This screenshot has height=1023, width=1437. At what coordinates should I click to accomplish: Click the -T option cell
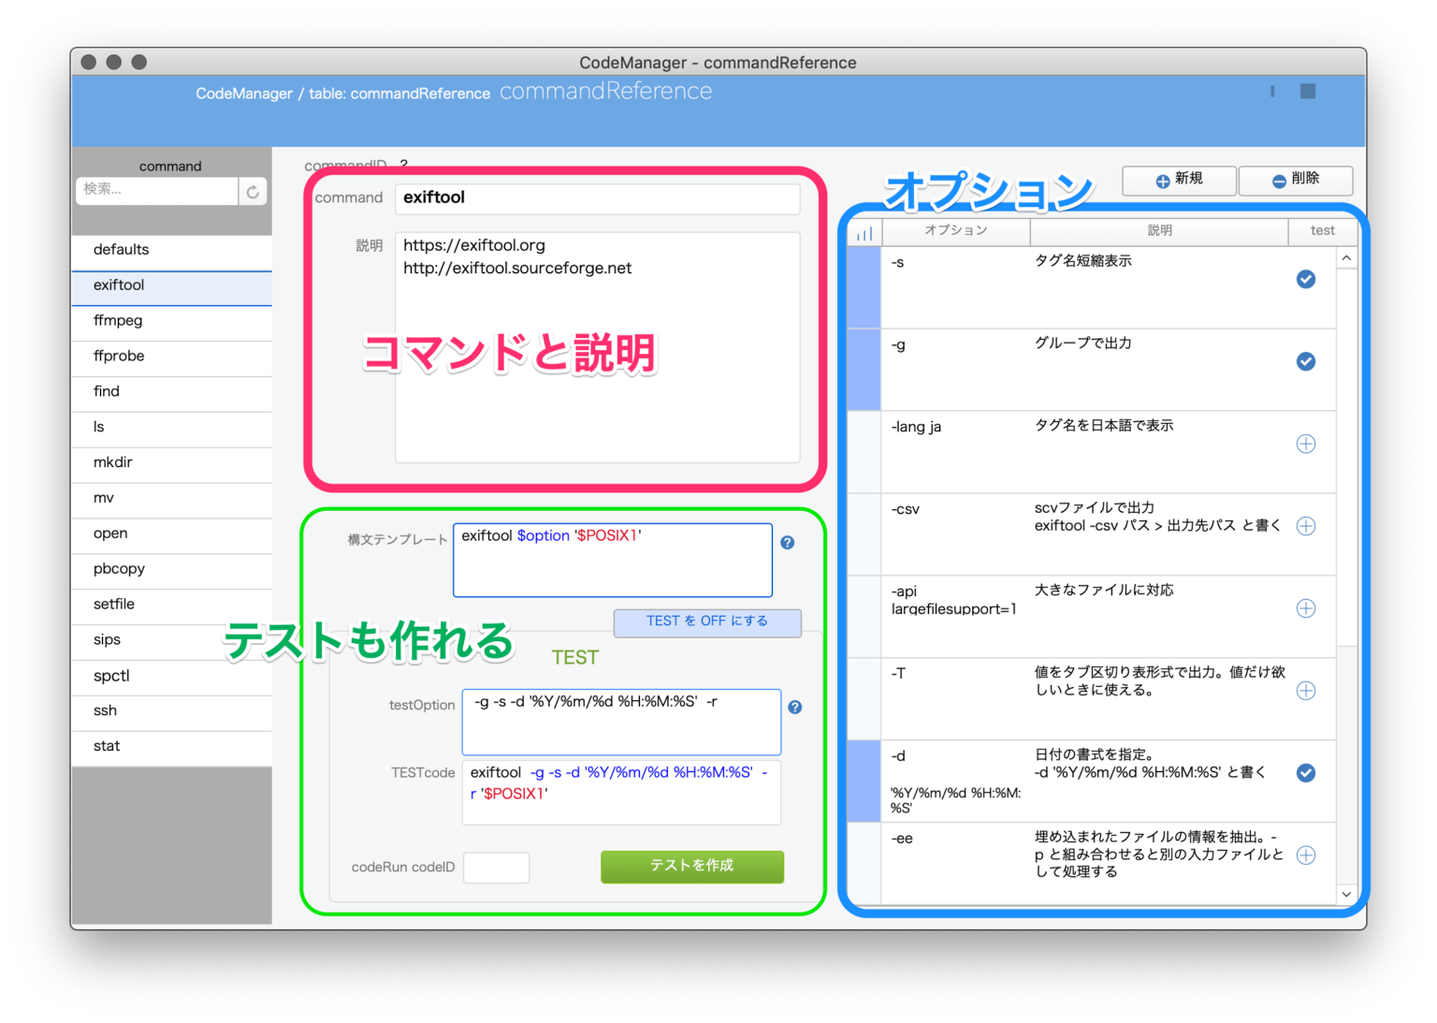[955, 699]
